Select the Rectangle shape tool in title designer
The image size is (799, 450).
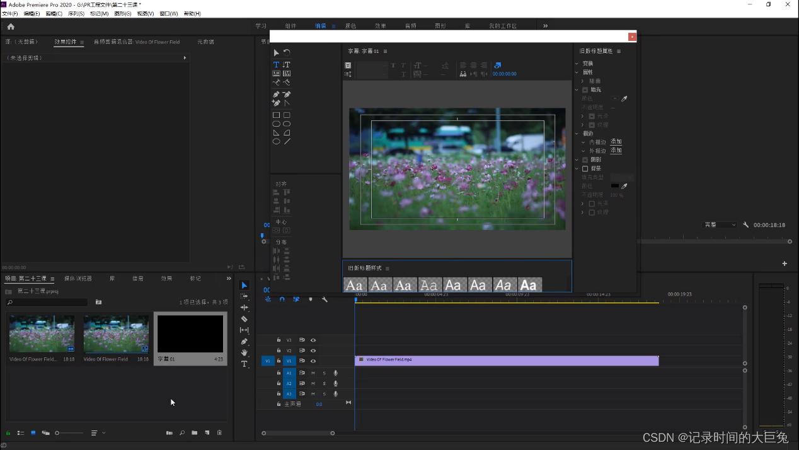(276, 115)
